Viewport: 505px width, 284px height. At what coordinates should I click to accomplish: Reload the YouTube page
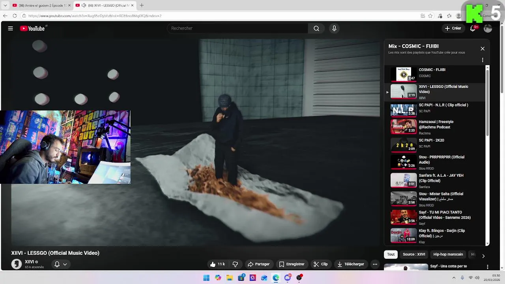(15, 16)
